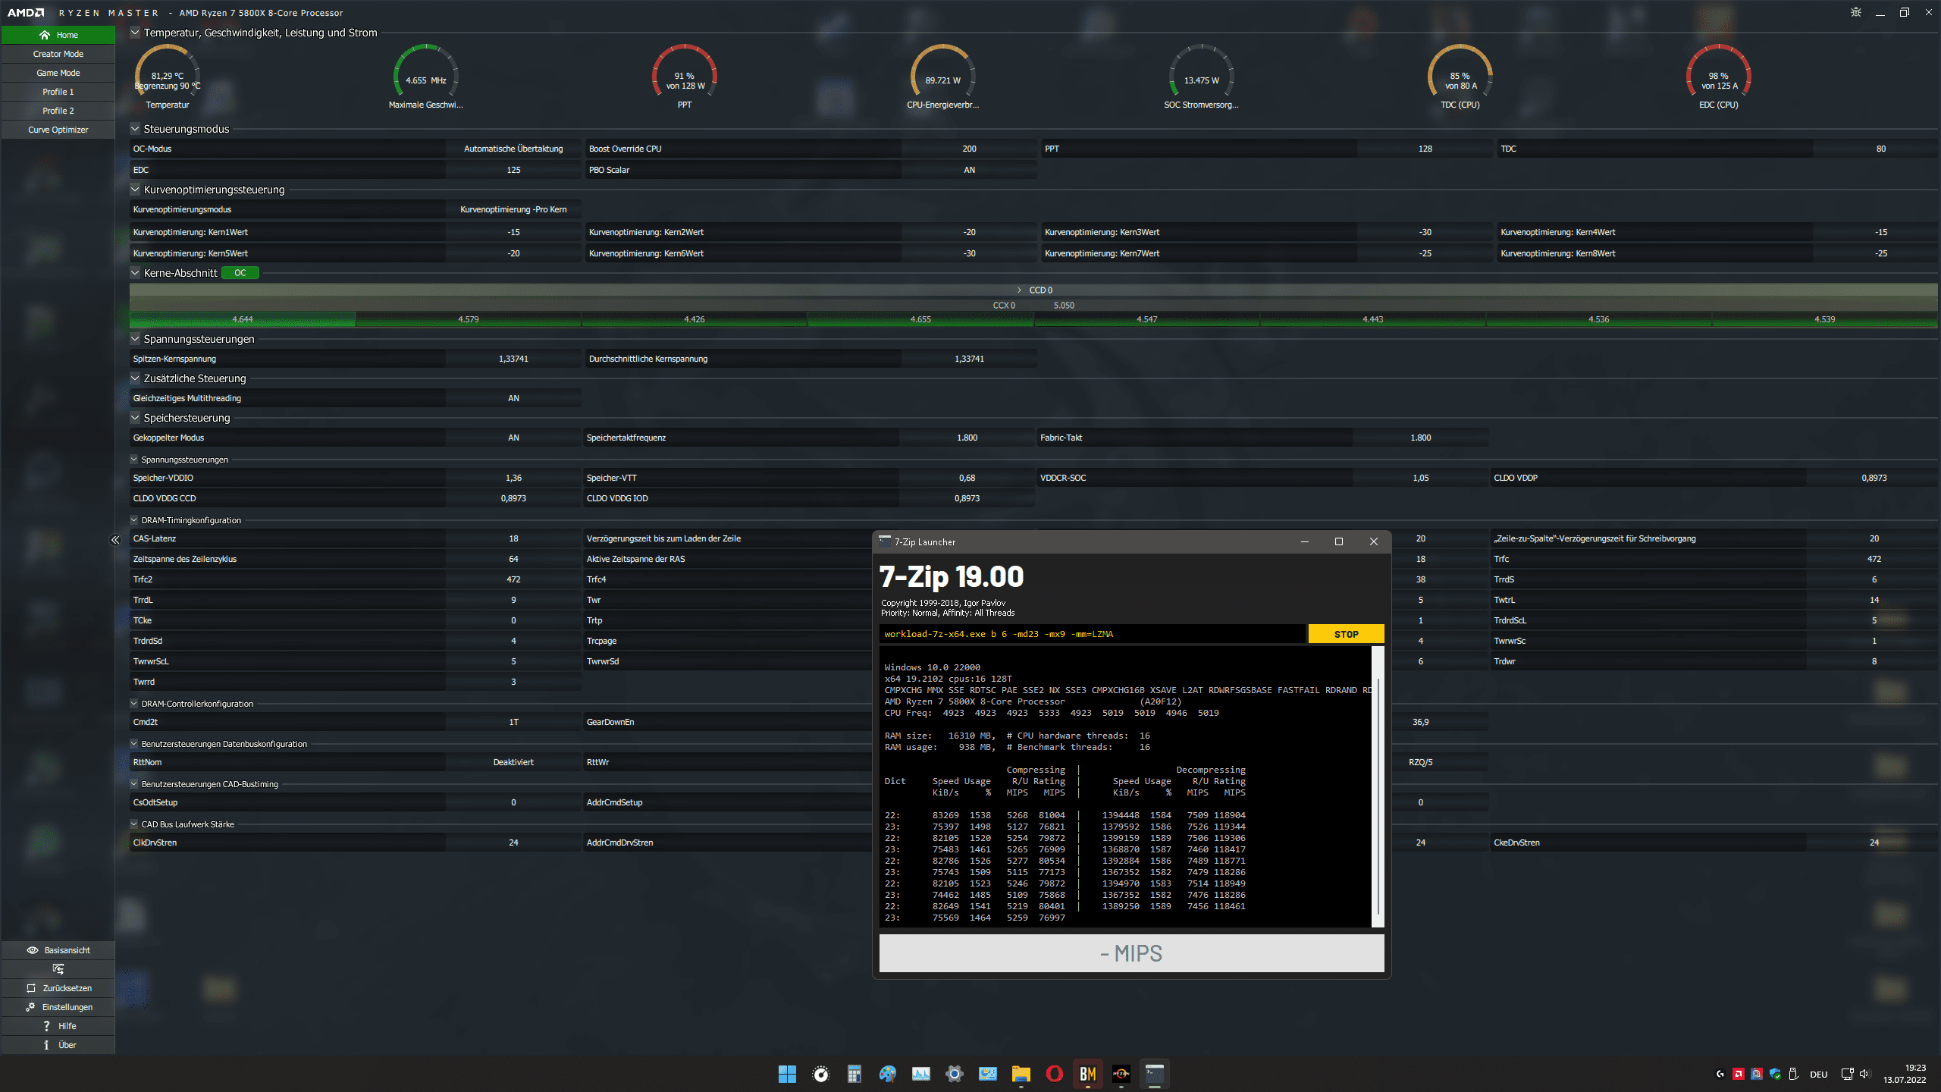Click the first core bar showing 4.644
The height and width of the screenshot is (1092, 1941).
click(x=243, y=319)
